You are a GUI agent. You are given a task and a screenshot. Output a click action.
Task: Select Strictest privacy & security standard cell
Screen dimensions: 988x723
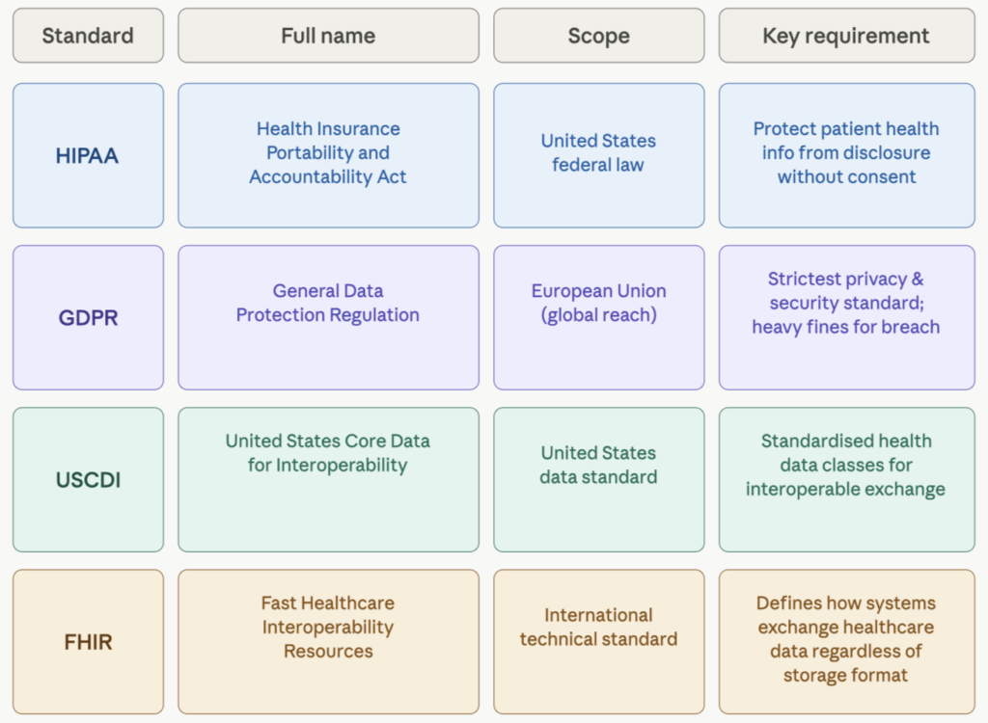pos(846,304)
